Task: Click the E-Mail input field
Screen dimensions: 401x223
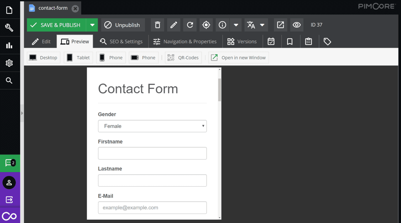Action: pyautogui.click(x=152, y=208)
